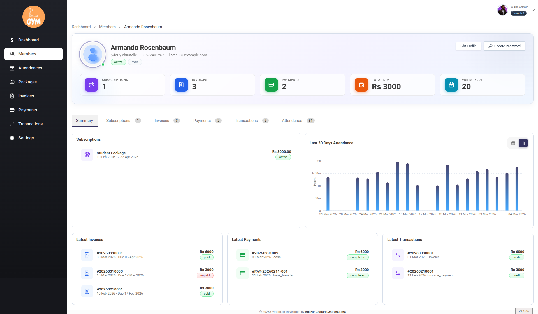Open the Payments section
The height and width of the screenshot is (314, 538).
pos(28,110)
